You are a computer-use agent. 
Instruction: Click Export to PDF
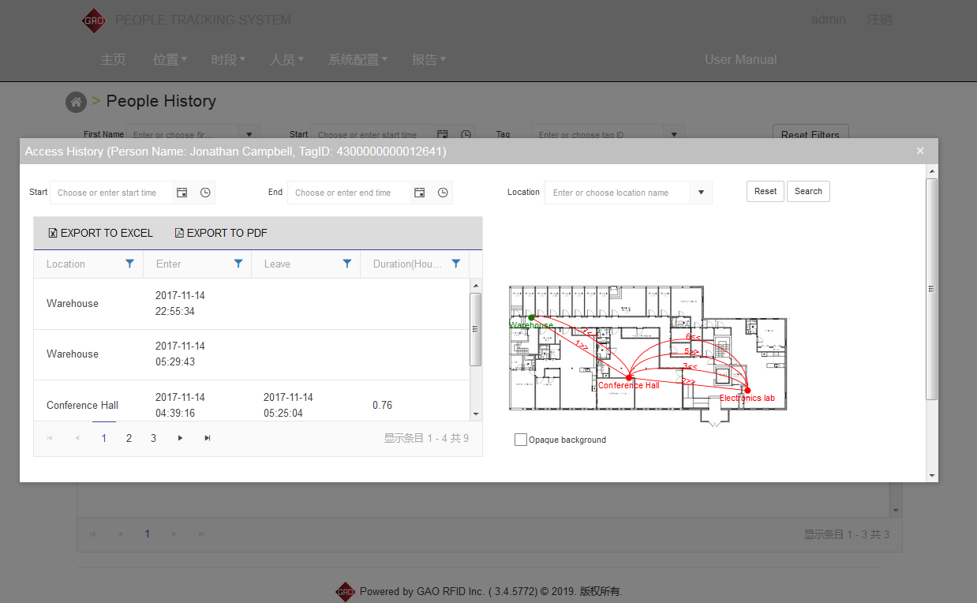tap(221, 233)
